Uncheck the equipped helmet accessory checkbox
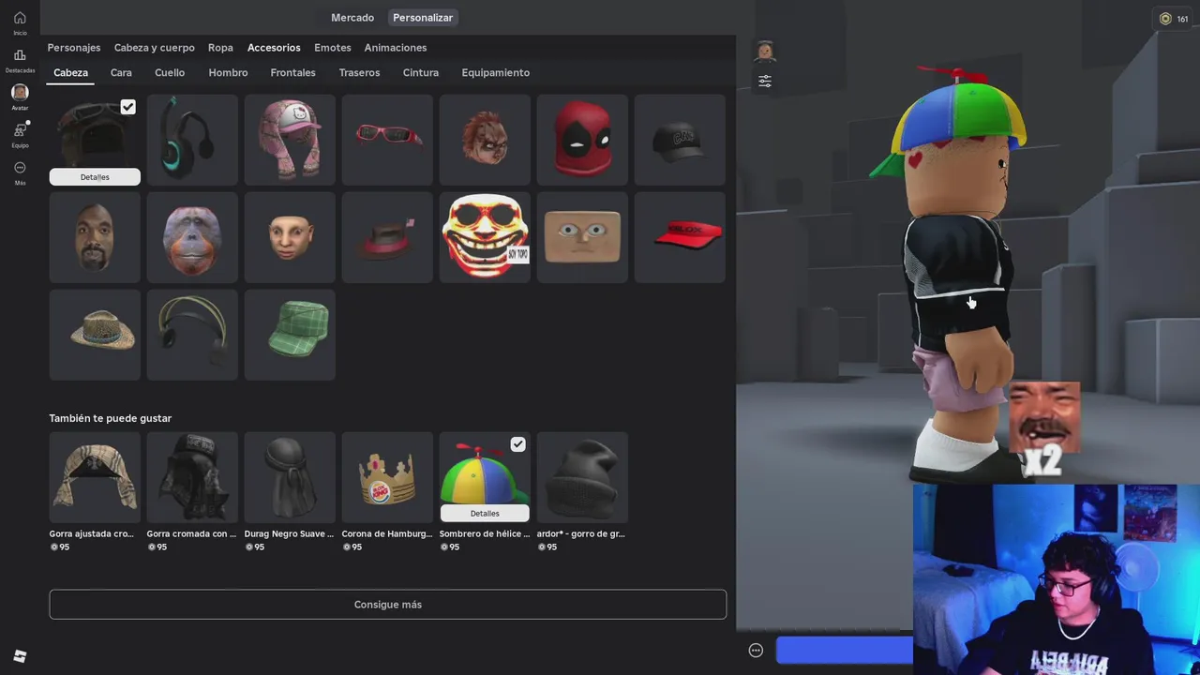 [127, 107]
